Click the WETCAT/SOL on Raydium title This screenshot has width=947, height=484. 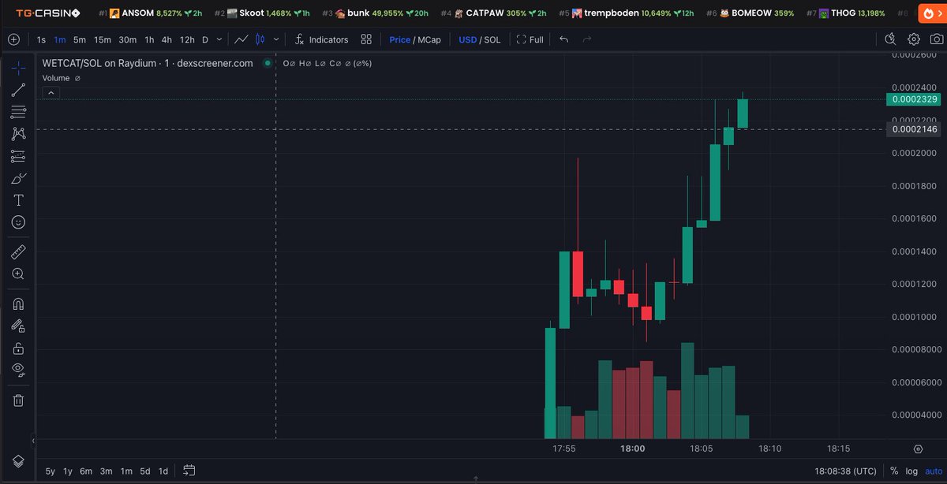pyautogui.click(x=148, y=63)
